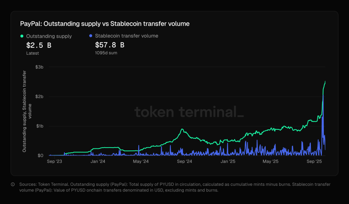Select the $2.5 B latest supply value

pos(39,45)
